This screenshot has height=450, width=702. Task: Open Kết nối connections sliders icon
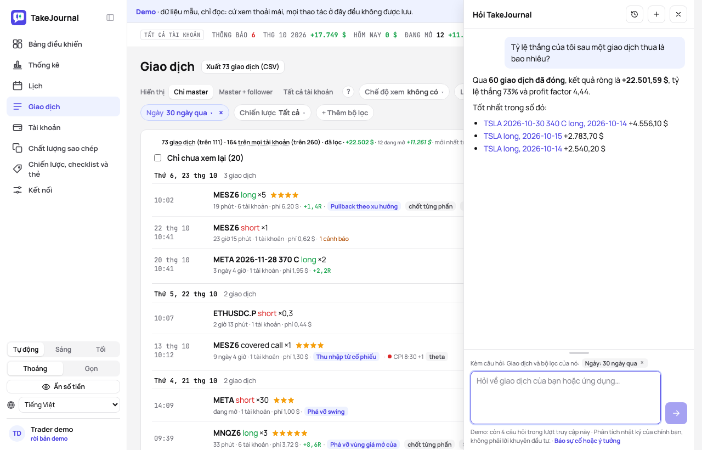(18, 190)
